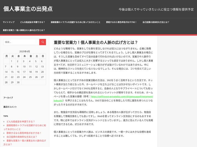Viewport: 197px width, 147px height.
Task: Select day 13 in the calendar
Action: (42, 67)
